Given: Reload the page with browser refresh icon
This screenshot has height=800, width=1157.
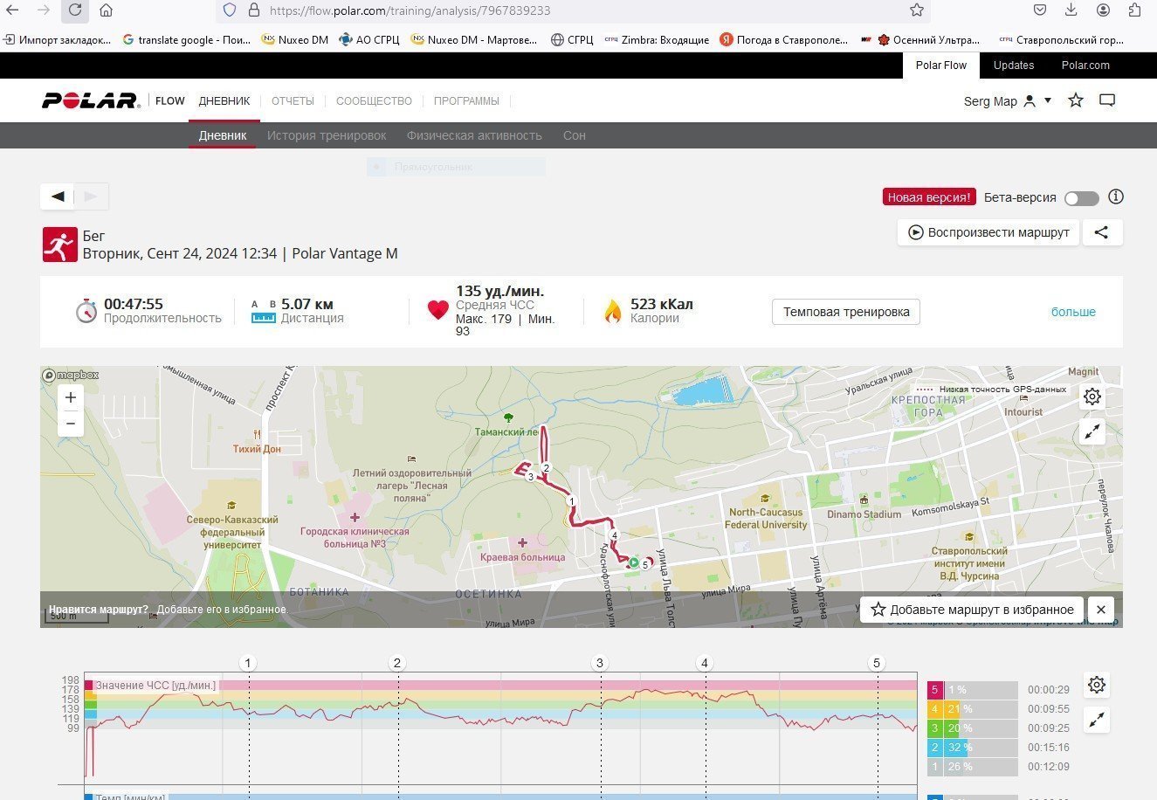Looking at the screenshot, I should click(75, 10).
